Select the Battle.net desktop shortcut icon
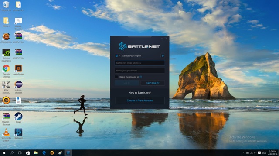This screenshot has height=156, width=279. [18, 134]
